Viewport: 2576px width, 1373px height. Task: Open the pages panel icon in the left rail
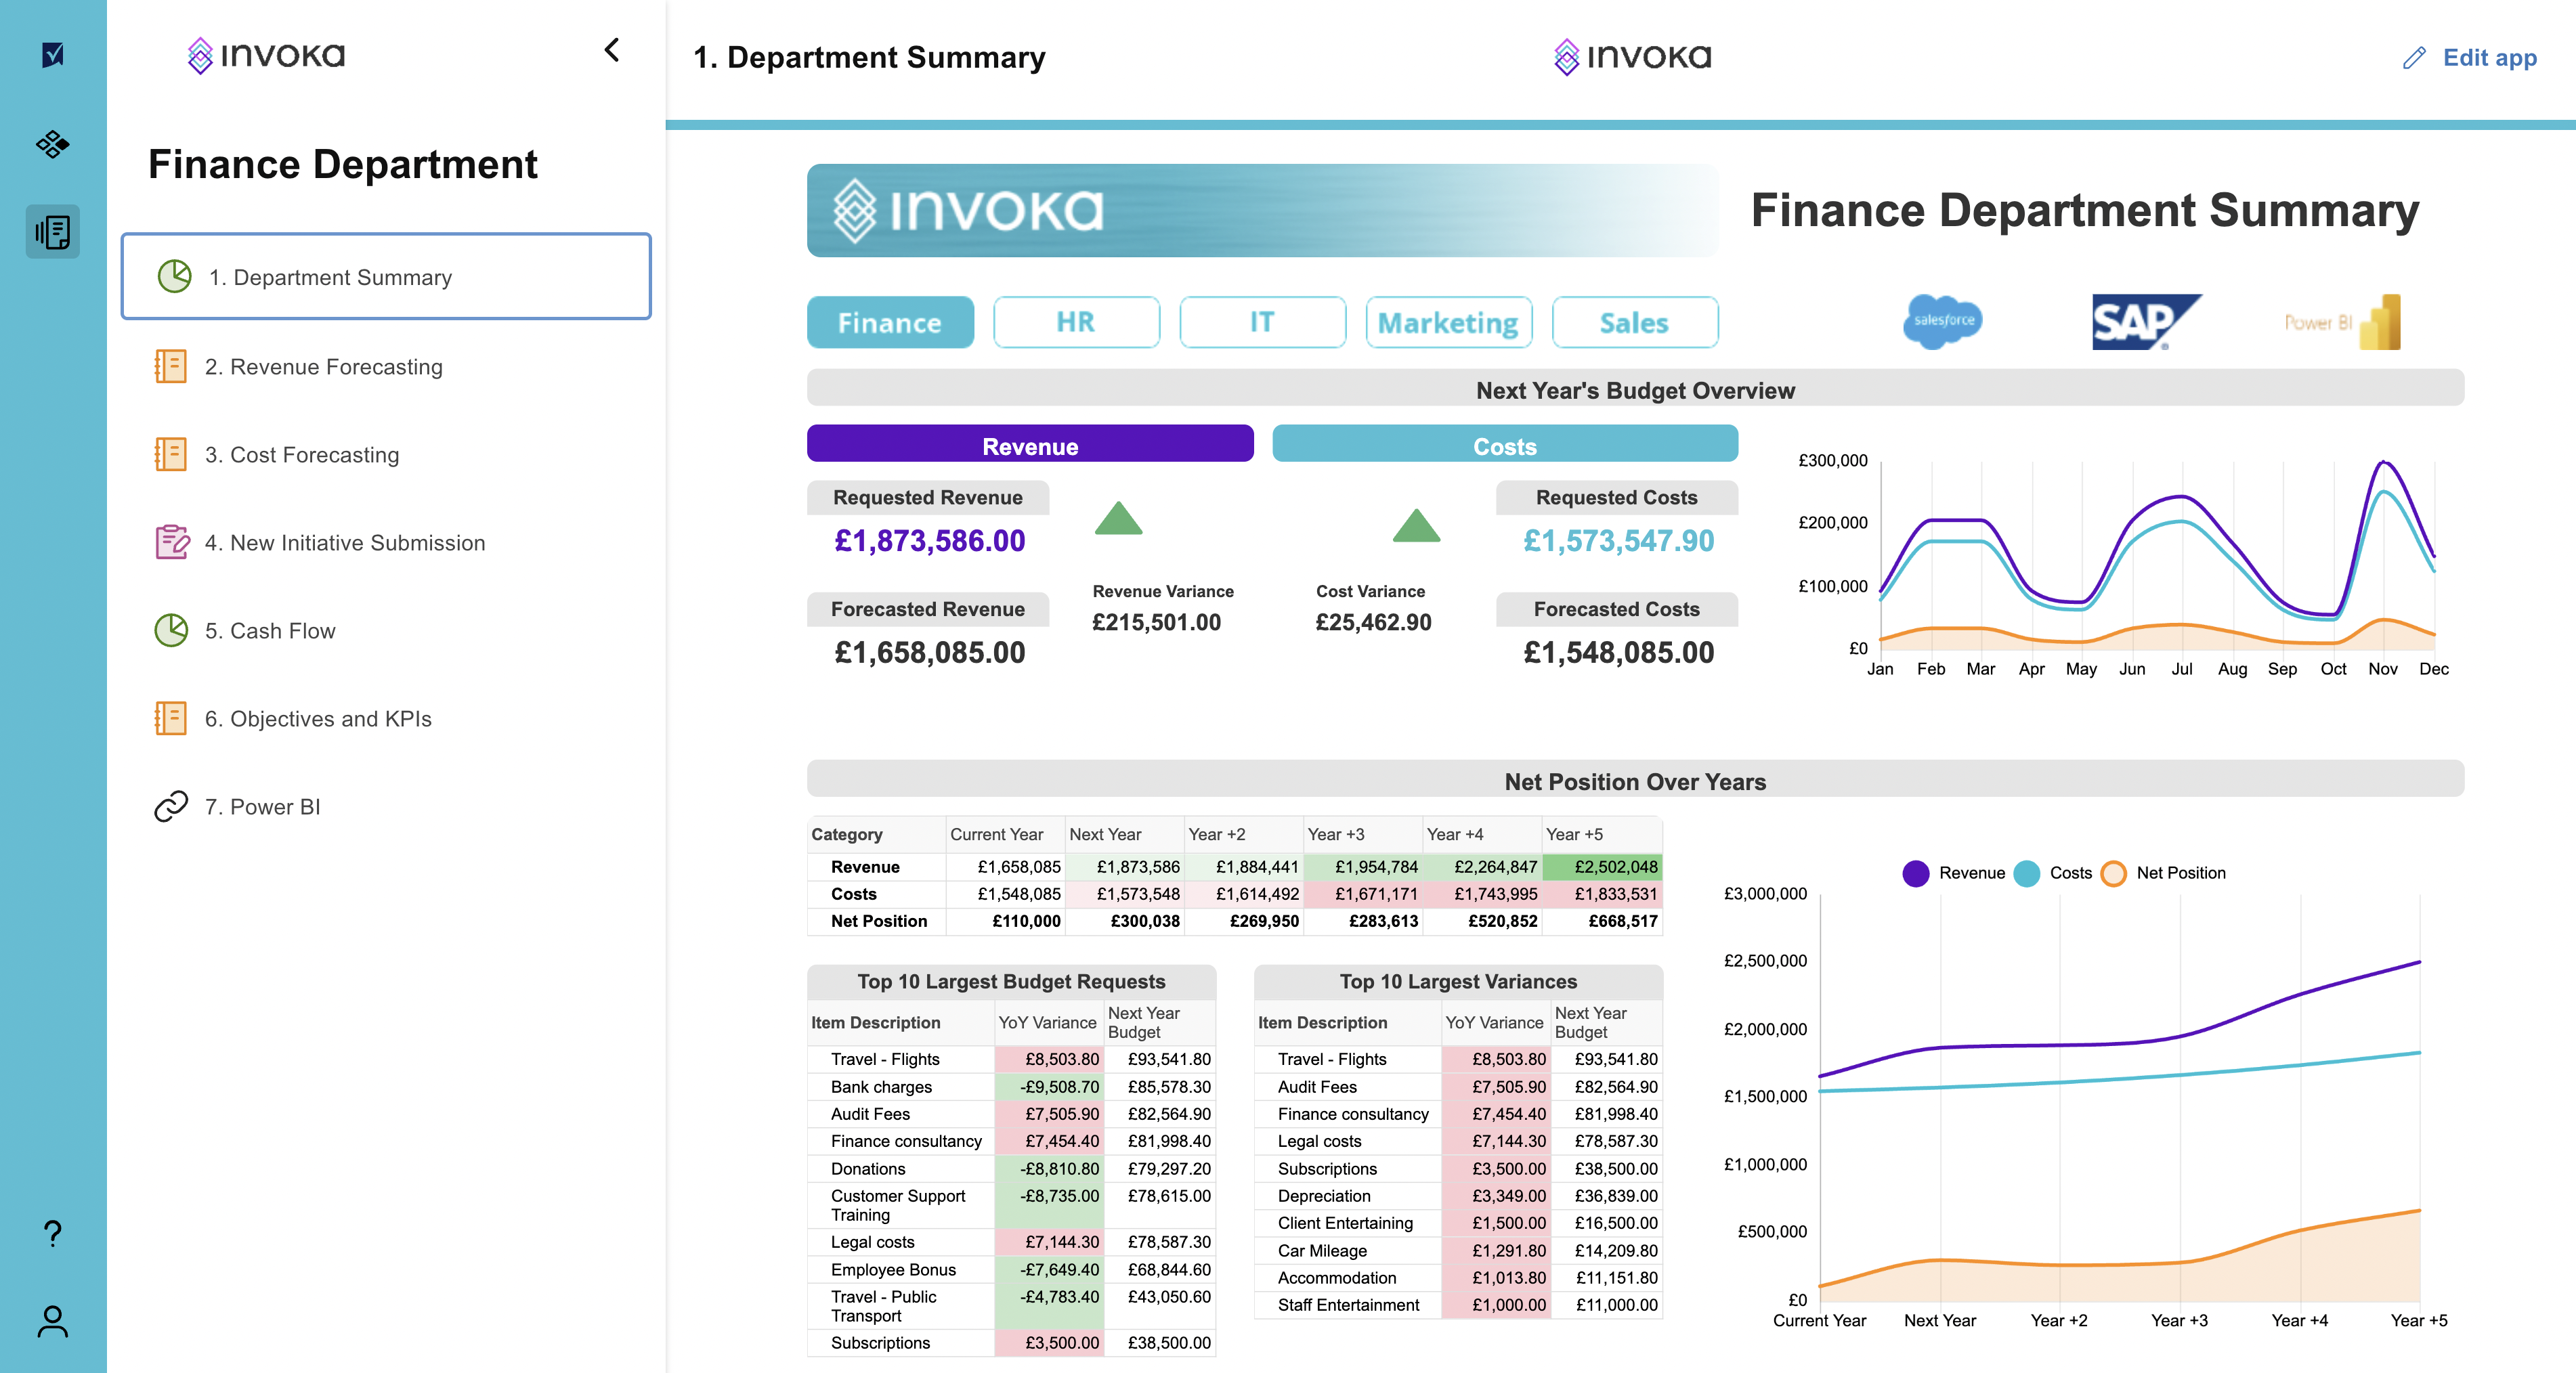click(53, 232)
